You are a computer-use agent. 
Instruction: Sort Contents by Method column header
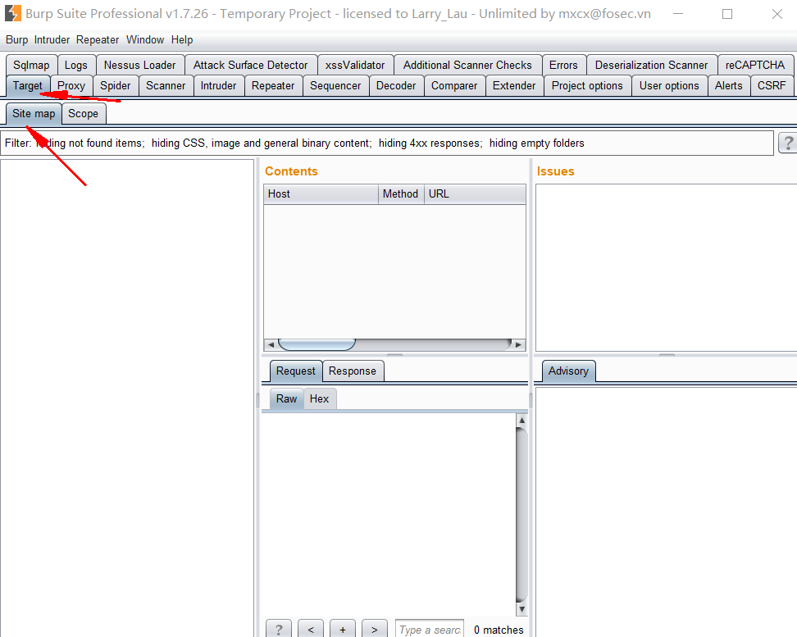[x=401, y=193]
